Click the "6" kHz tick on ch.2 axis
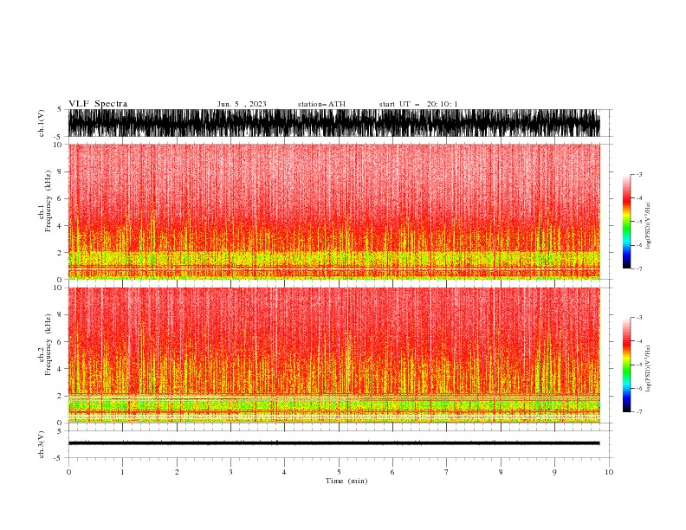 (60, 342)
